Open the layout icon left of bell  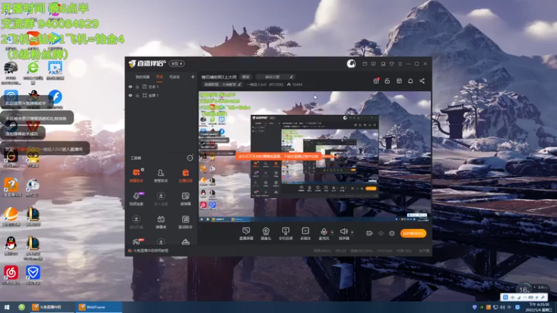[x=399, y=81]
